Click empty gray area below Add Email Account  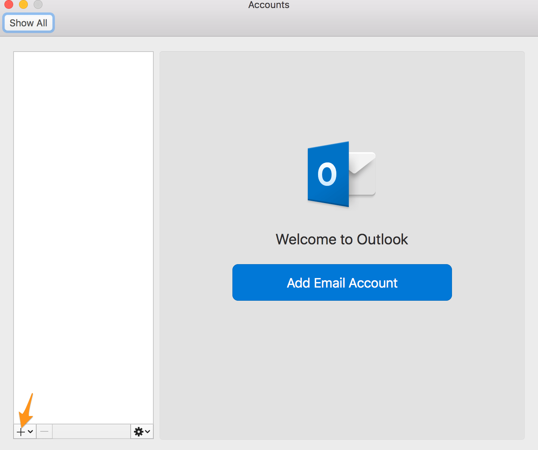(342, 366)
